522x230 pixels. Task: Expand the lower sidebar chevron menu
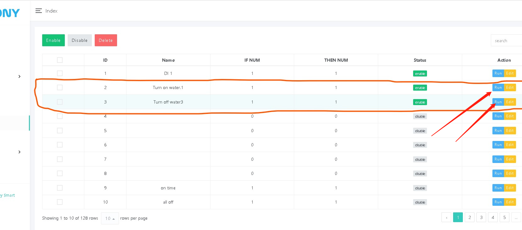(x=20, y=152)
